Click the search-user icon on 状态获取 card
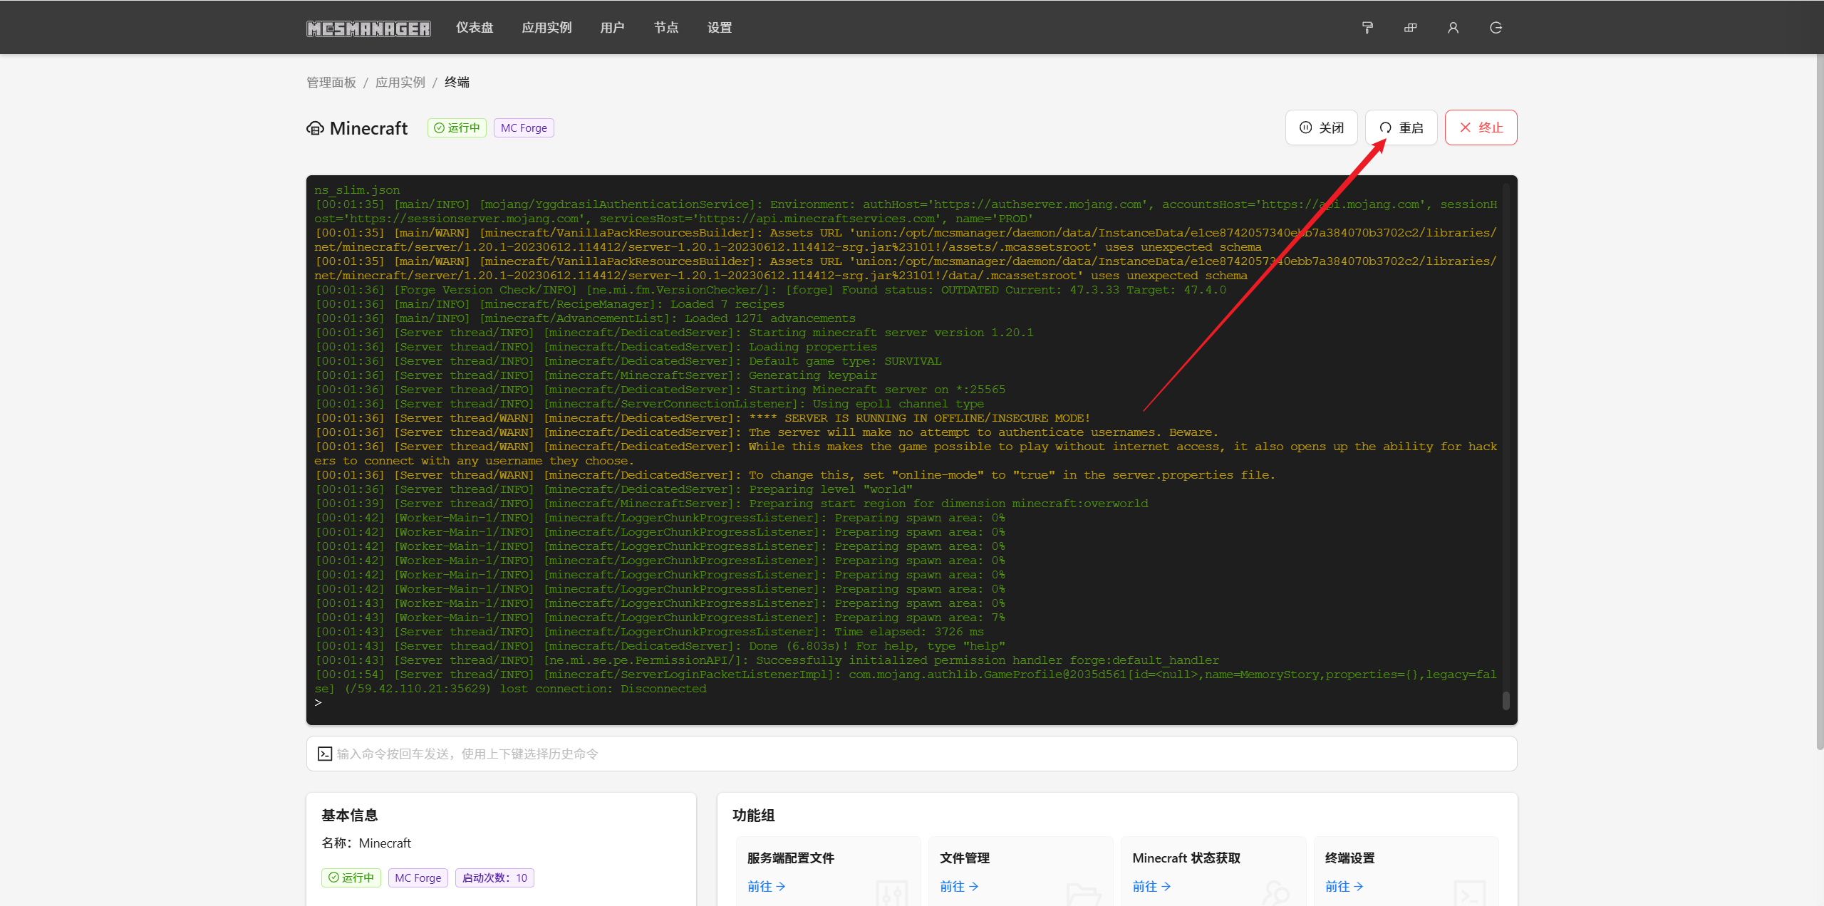1824x906 pixels. point(1276,893)
